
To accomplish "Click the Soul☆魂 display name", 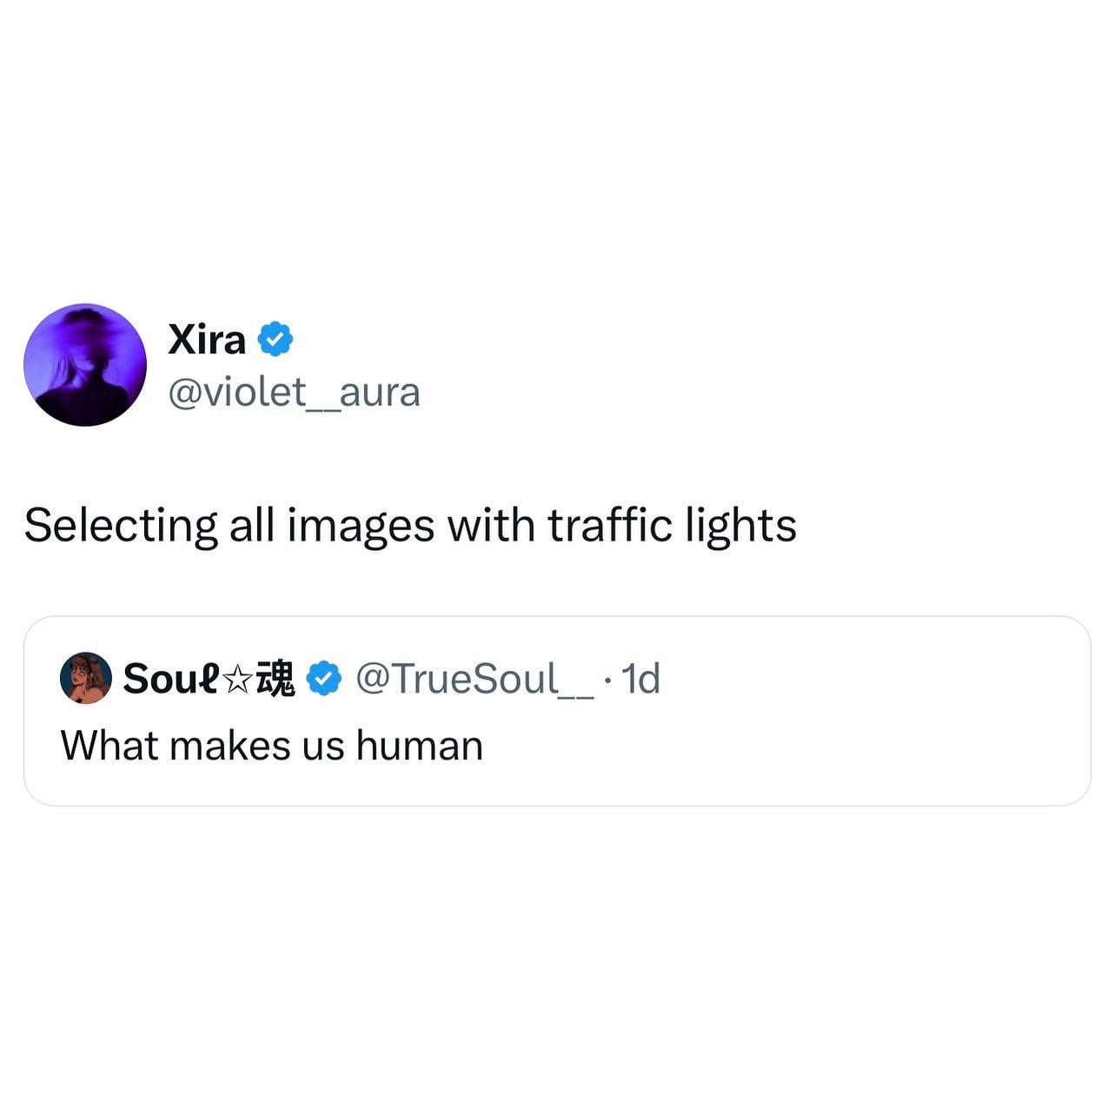I will pos(209,679).
